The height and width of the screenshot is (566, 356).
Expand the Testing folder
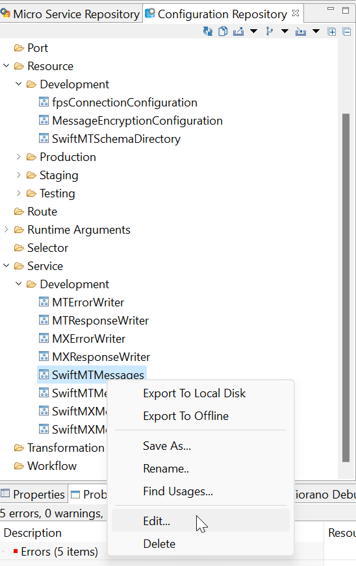18,193
